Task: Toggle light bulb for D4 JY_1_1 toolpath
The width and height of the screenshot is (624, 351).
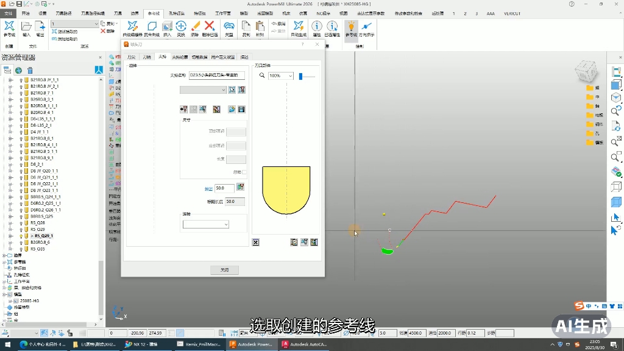Action: coord(21,132)
